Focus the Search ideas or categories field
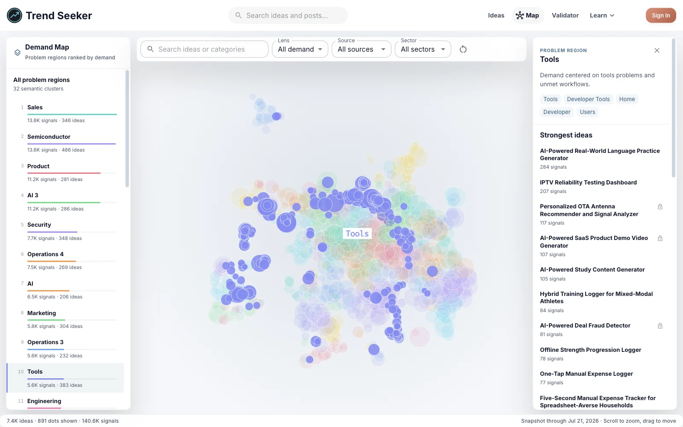Screen dimensions: 683x427 (204, 49)
